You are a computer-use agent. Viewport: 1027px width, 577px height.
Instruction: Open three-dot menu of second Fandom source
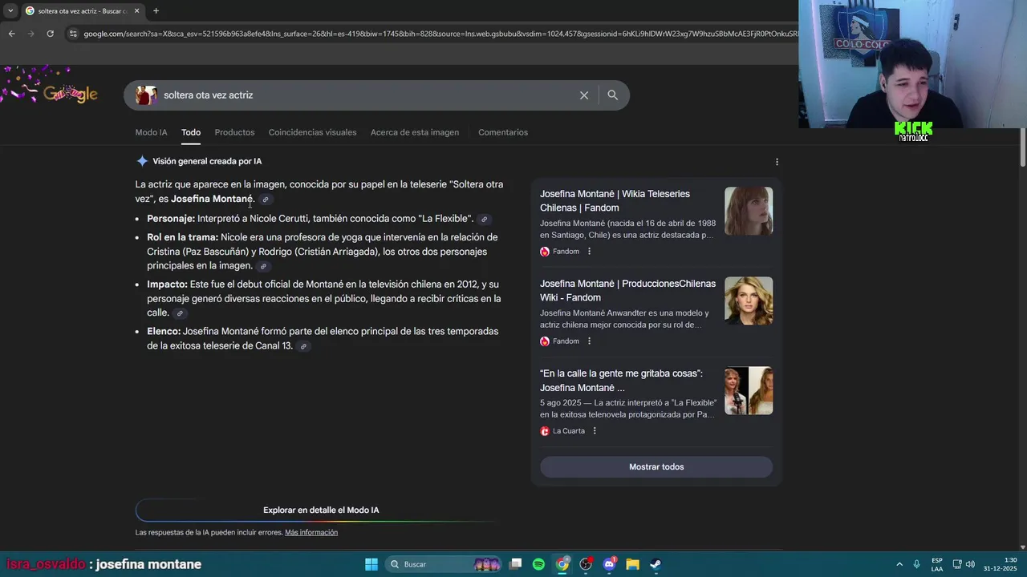point(589,341)
